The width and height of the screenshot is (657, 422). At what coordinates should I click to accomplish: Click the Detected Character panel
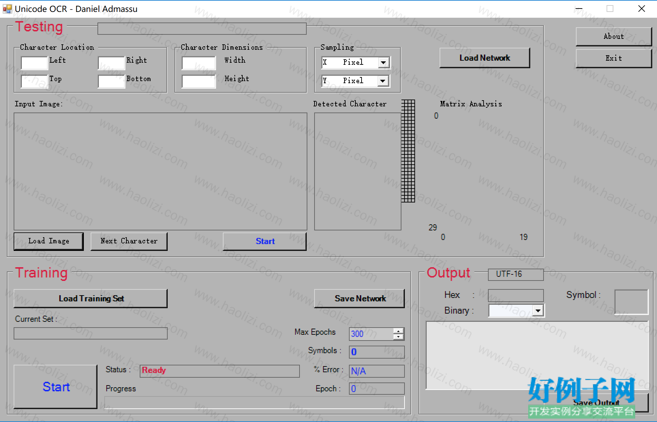(x=358, y=171)
